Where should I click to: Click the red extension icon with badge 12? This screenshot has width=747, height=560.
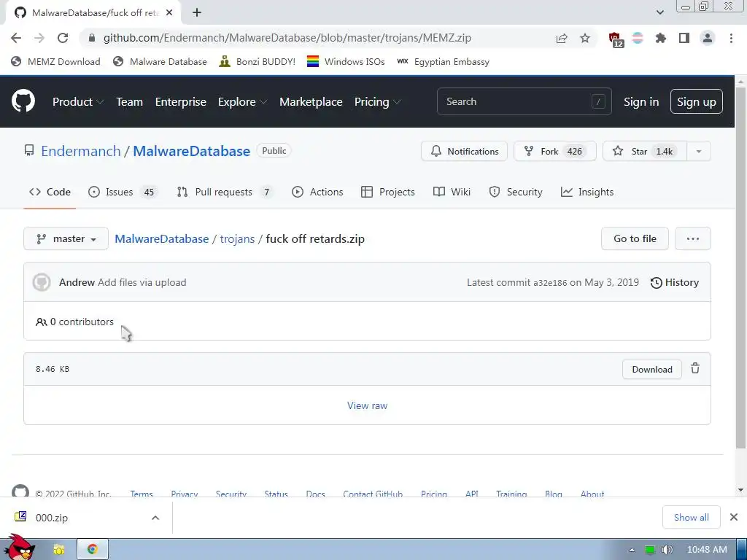click(x=615, y=39)
